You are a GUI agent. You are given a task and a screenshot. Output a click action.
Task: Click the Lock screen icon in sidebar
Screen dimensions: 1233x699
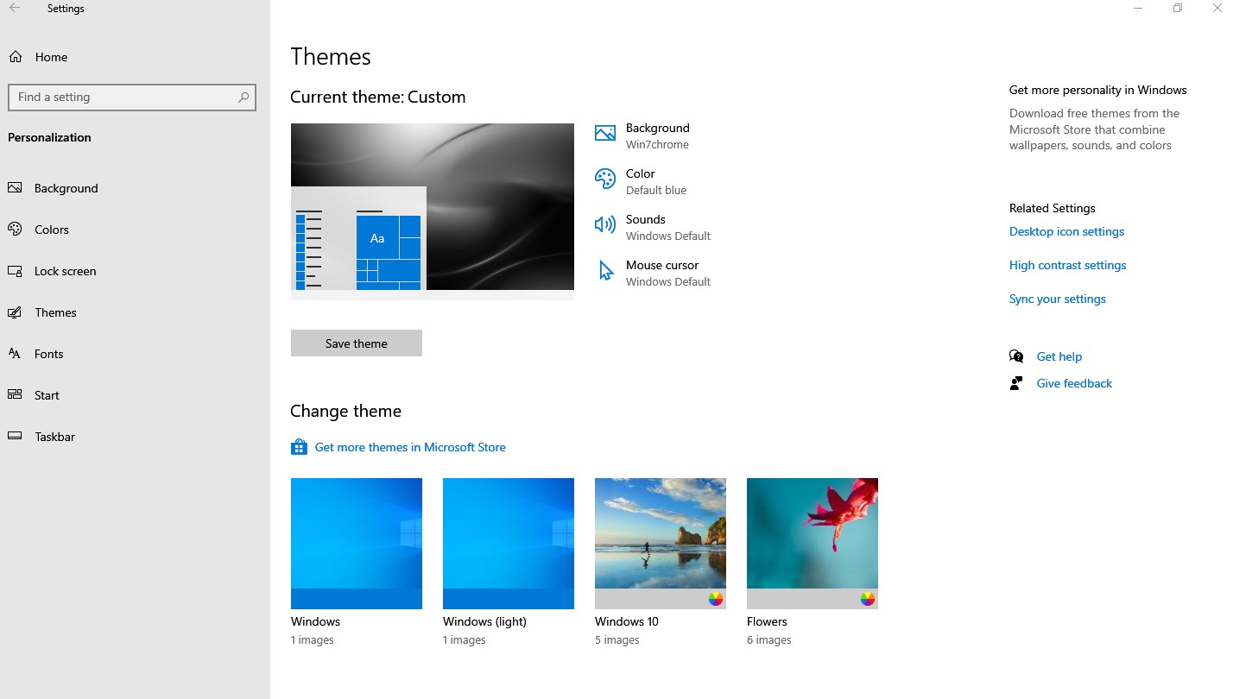[x=15, y=271]
